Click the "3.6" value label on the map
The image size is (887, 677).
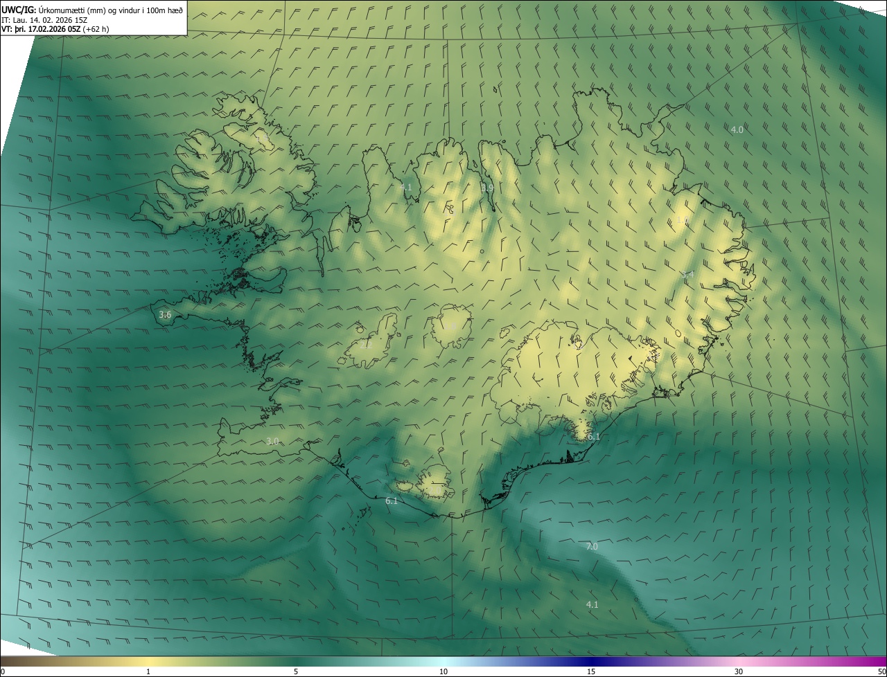[x=165, y=315]
